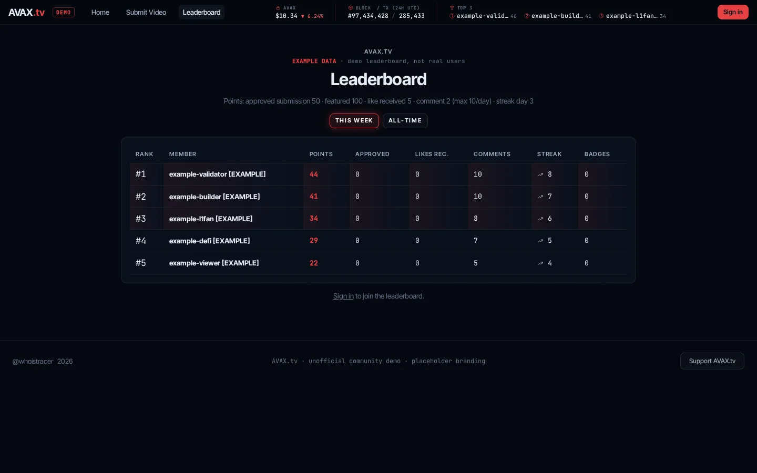Click the points value 44
Image resolution: width=757 pixels, height=473 pixels.
pyautogui.click(x=314, y=174)
